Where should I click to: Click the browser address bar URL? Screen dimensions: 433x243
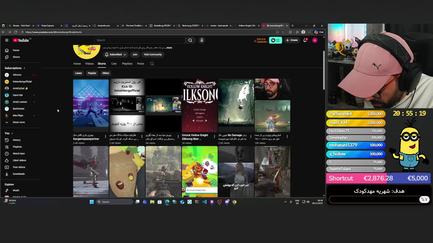click(53, 32)
